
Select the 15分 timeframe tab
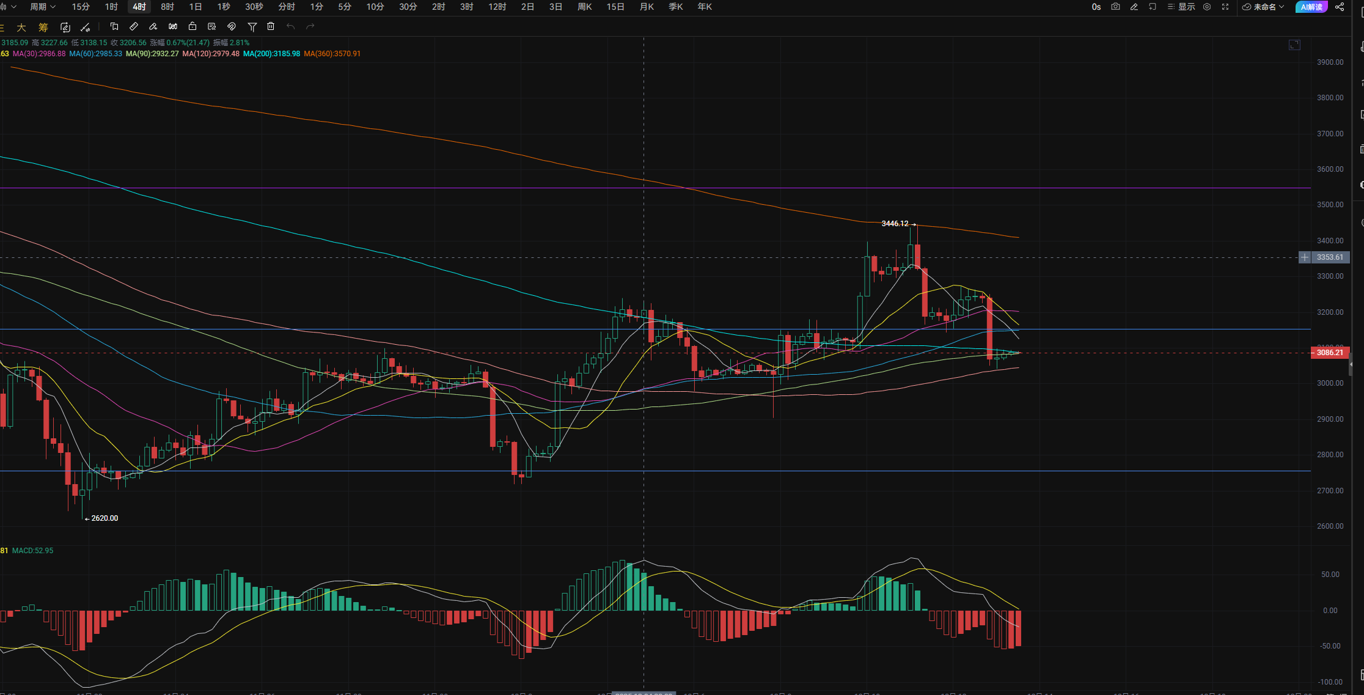(x=81, y=7)
